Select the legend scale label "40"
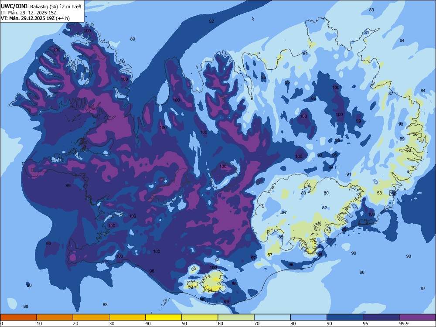436x327 pixels. pos(148,324)
